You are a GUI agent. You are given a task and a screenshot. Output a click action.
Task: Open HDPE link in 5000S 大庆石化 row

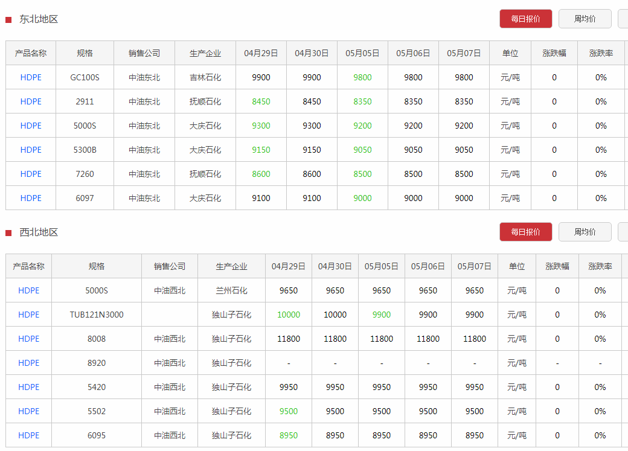click(31, 126)
